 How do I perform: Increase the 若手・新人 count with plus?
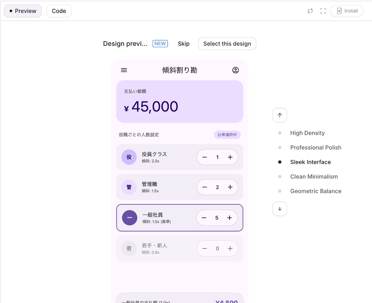pos(230,248)
